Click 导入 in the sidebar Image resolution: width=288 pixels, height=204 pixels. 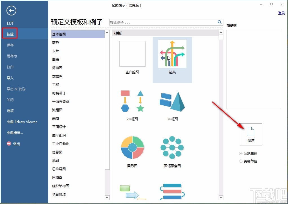click(10, 78)
